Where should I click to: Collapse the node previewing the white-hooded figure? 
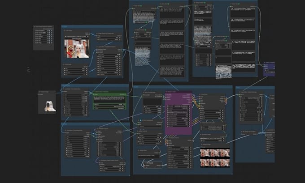coord(40,92)
